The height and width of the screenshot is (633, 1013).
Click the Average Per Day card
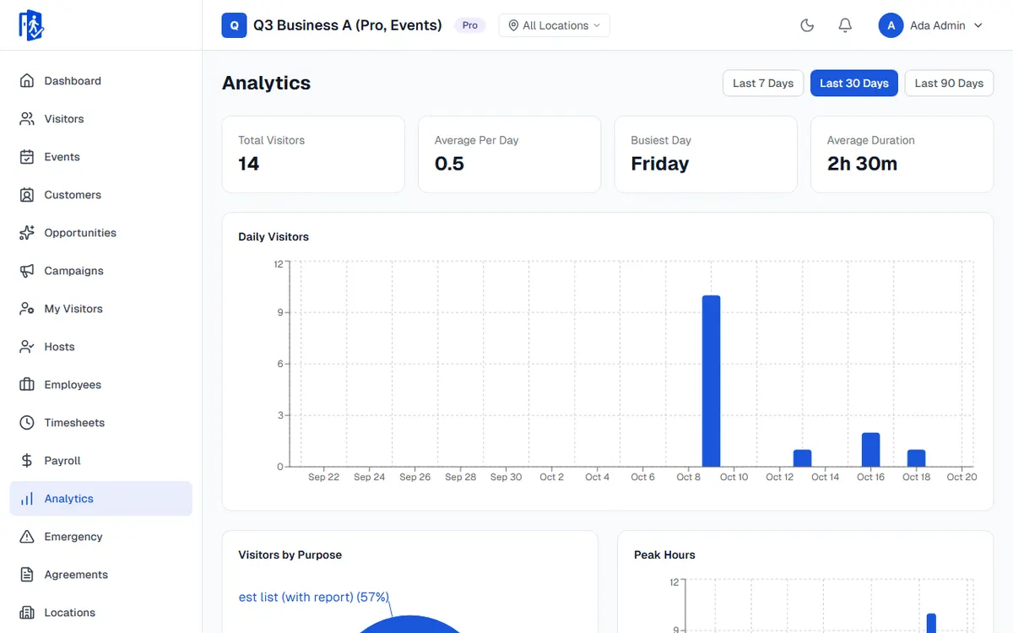coord(509,154)
